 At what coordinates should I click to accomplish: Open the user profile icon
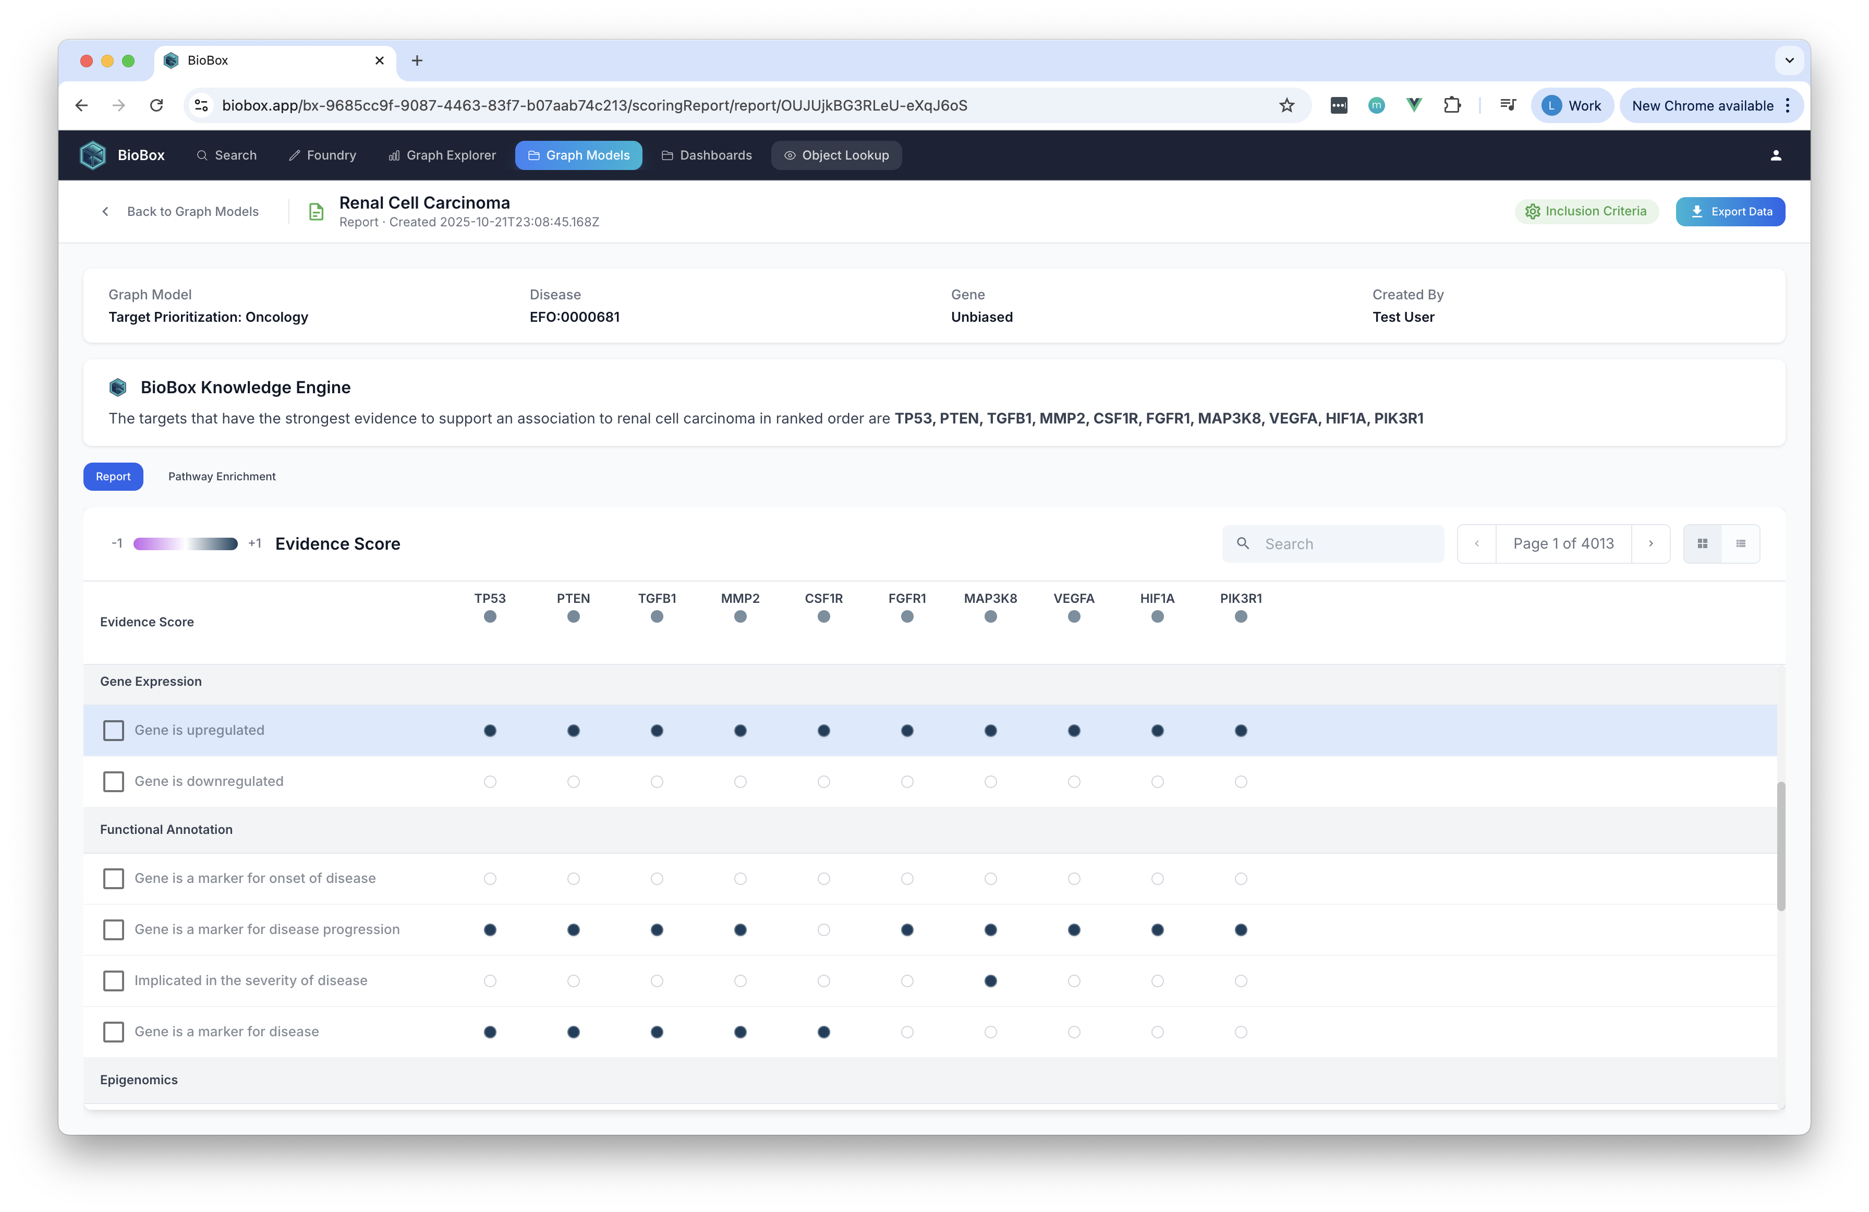[1776, 155]
